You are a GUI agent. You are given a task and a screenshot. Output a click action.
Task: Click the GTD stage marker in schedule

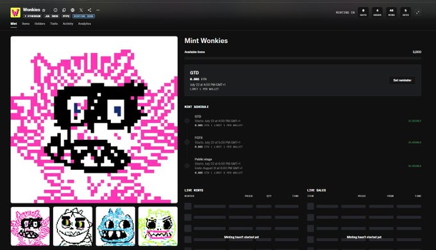187,121
